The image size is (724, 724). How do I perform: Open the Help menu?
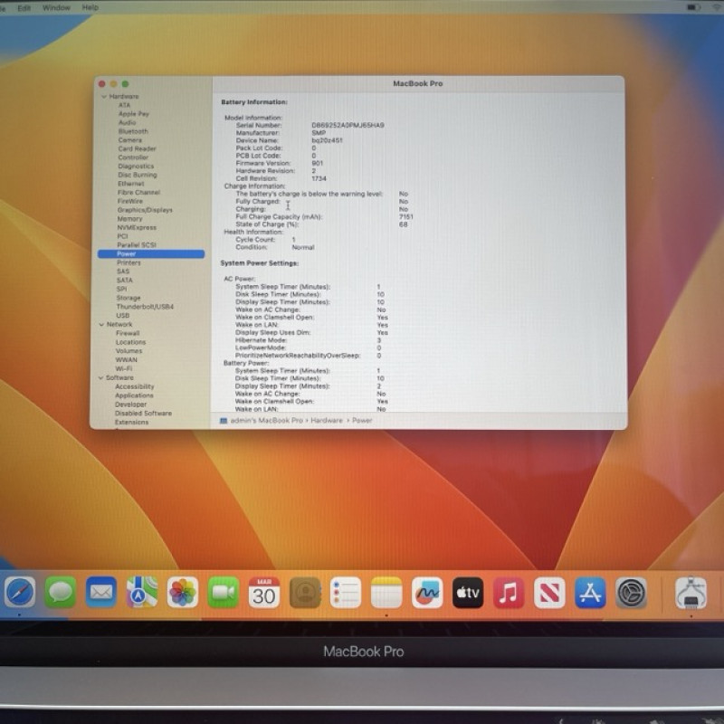(x=90, y=7)
